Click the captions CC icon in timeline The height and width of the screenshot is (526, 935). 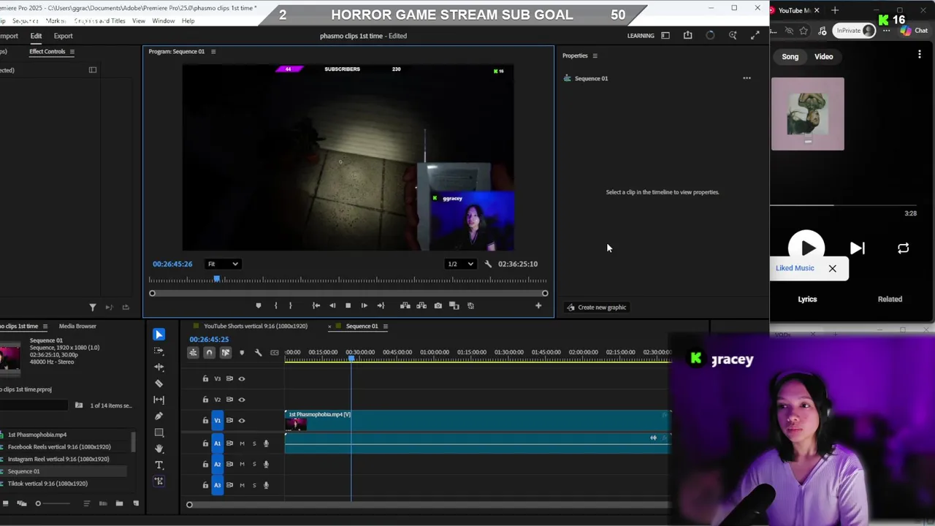coord(275,353)
